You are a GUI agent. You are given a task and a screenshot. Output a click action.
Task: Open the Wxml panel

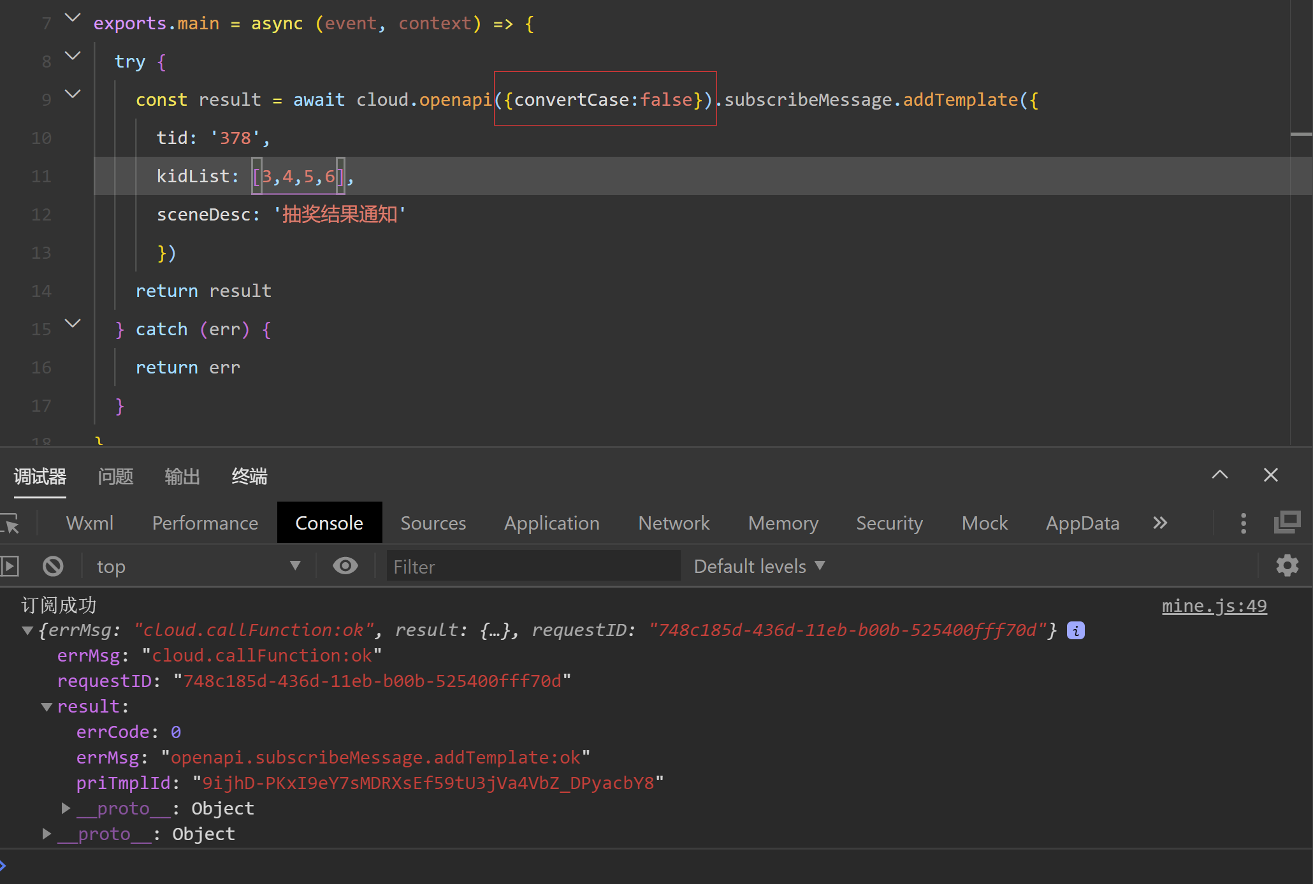[89, 523]
